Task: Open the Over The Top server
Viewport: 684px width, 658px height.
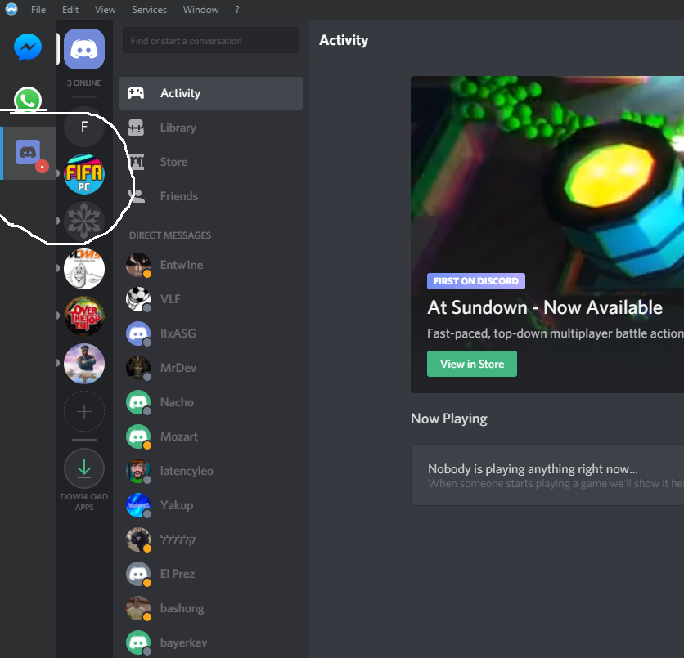Action: [84, 316]
